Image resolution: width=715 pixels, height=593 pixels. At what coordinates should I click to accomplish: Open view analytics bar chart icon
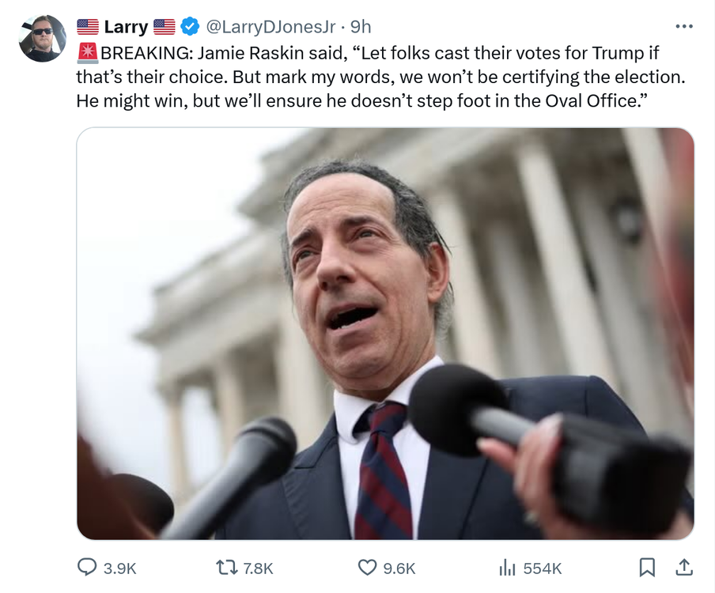pyautogui.click(x=506, y=567)
